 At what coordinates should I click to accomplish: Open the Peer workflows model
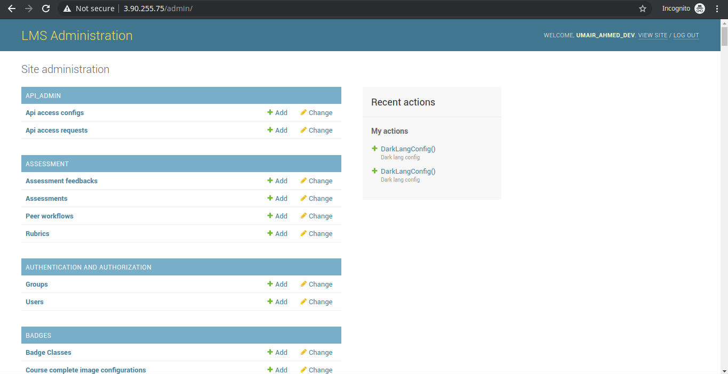point(49,216)
